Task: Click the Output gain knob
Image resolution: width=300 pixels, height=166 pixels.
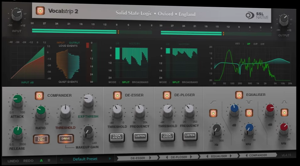Action: point(284,20)
